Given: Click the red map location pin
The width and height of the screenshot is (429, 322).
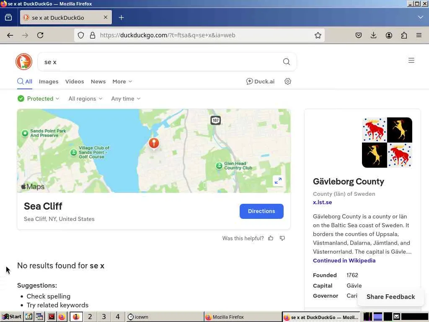Looking at the screenshot, I should pyautogui.click(x=154, y=143).
